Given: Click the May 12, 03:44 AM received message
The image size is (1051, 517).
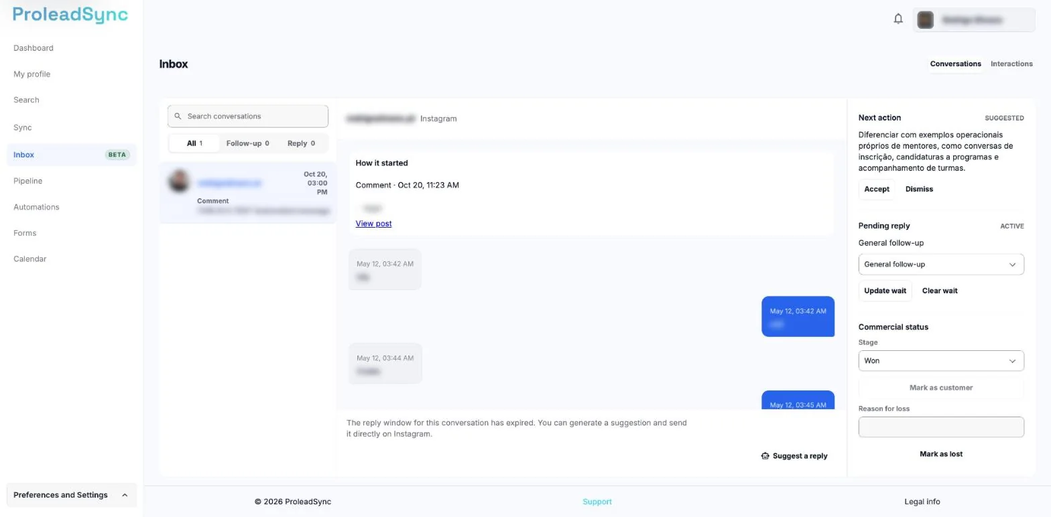Looking at the screenshot, I should 385,364.
